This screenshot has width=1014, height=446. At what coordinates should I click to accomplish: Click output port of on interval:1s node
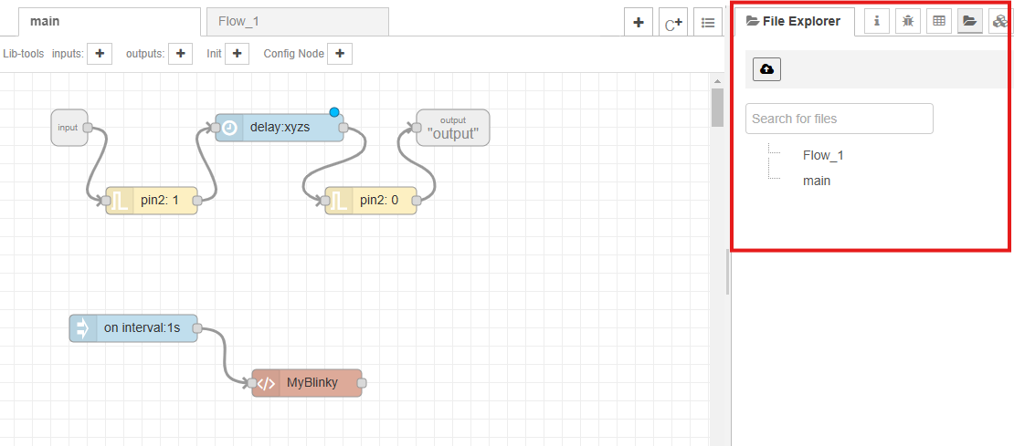pos(197,328)
